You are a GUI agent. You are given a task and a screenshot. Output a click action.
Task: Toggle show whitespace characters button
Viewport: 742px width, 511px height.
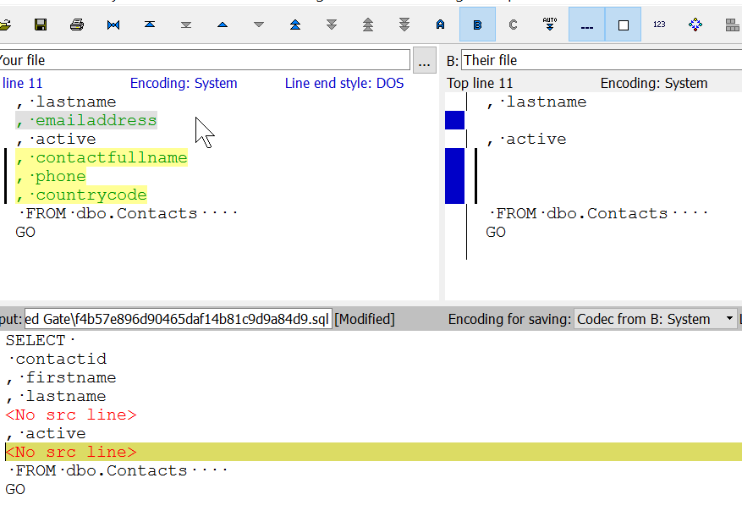(586, 25)
